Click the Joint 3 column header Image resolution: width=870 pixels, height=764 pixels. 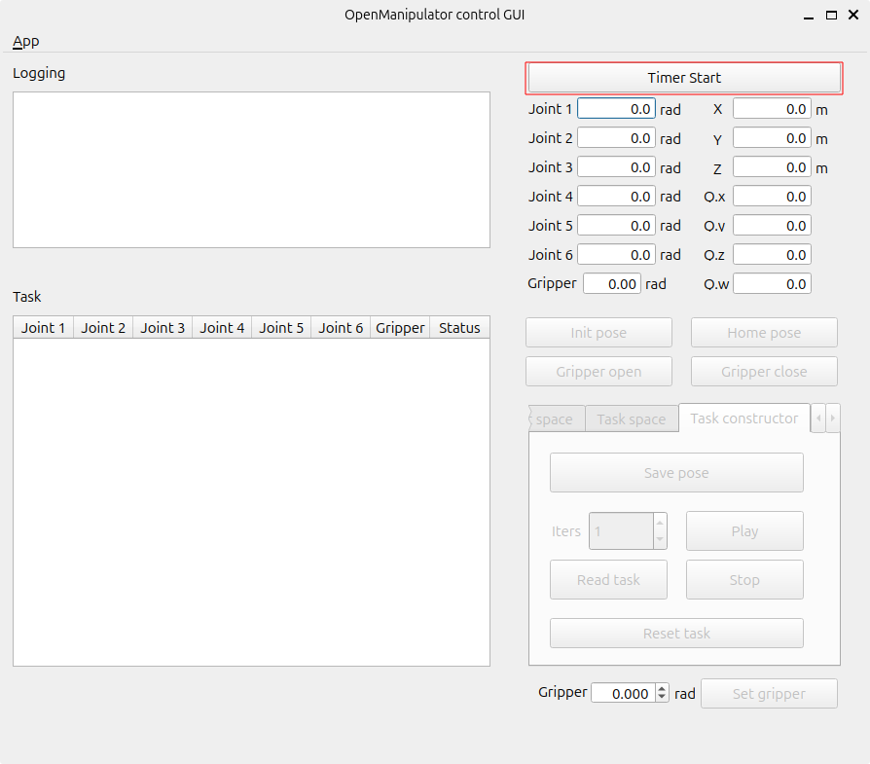[163, 328]
